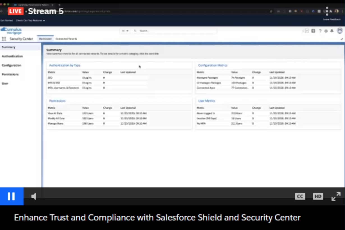Image resolution: width=345 pixels, height=230 pixels.
Task: Open the Setup gear menu
Action: point(326,31)
